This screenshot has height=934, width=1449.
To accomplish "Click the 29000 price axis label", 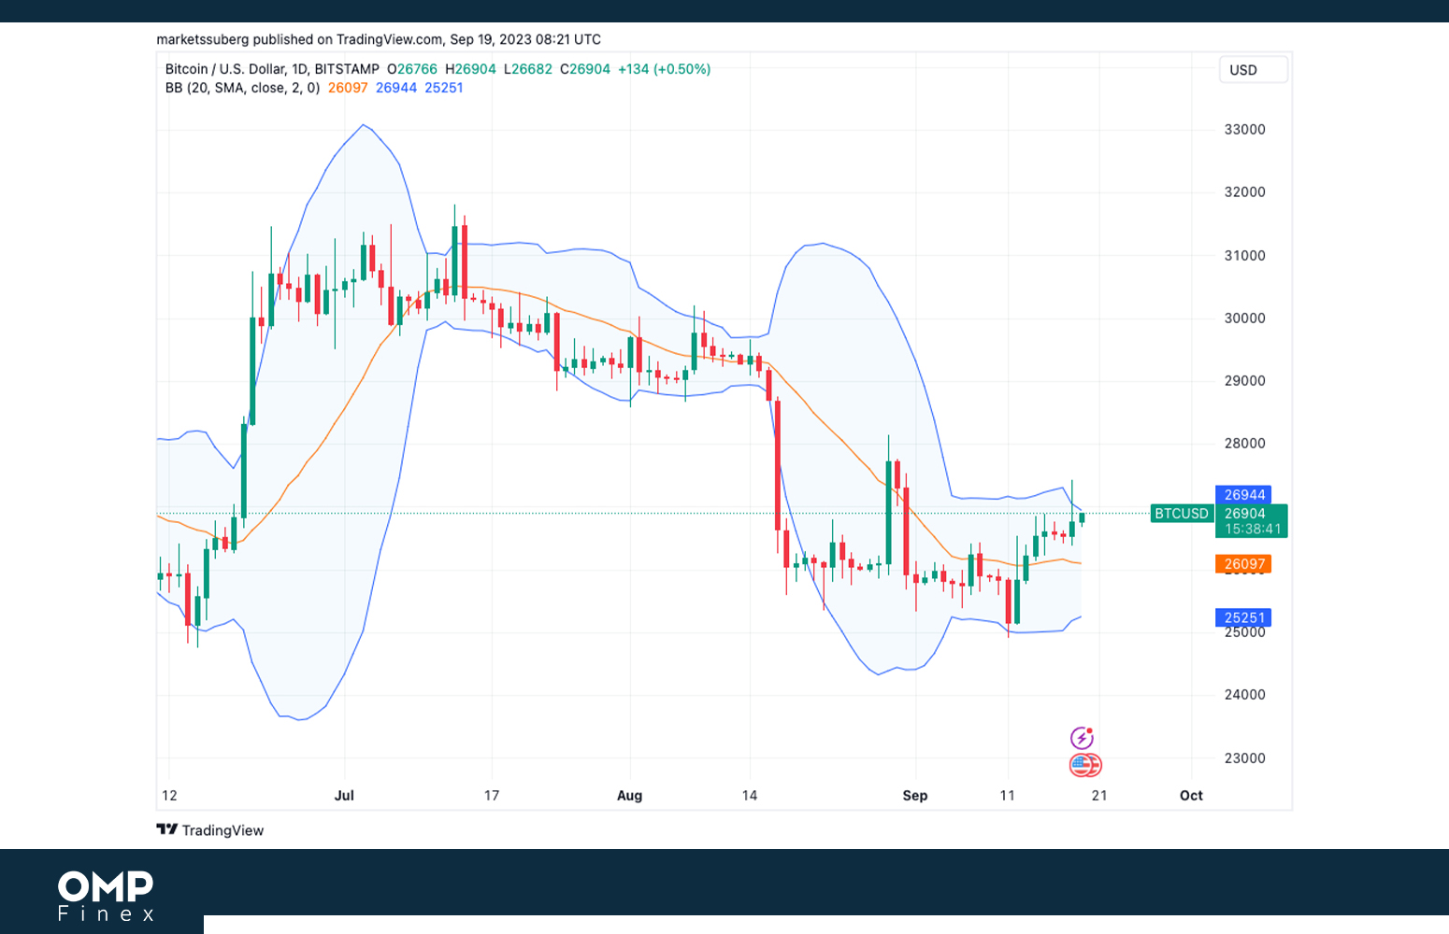I will pyautogui.click(x=1244, y=381).
